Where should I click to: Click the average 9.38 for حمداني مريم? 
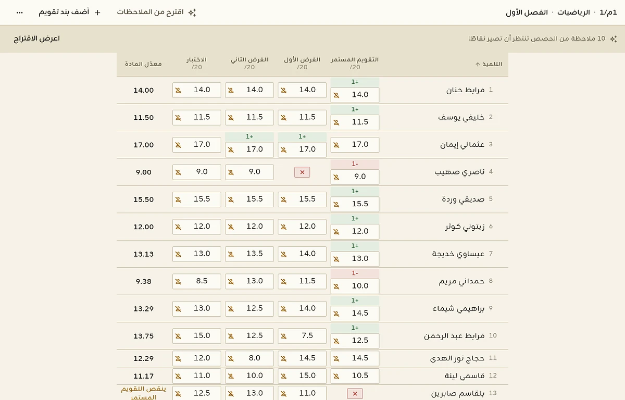pyautogui.click(x=143, y=281)
